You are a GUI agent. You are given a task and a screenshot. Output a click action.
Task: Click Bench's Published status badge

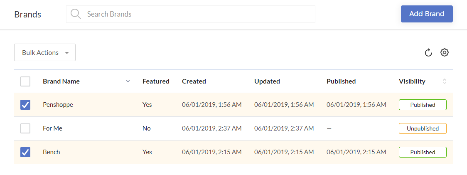tap(423, 152)
